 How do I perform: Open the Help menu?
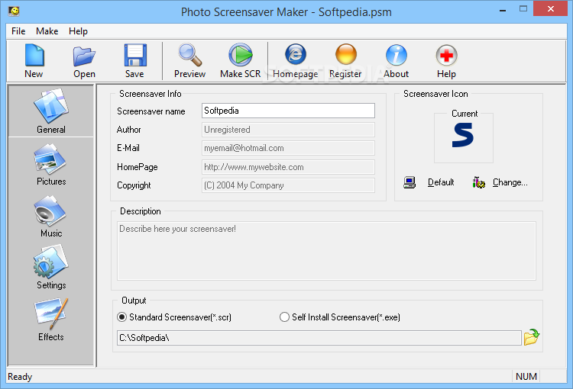[x=78, y=31]
